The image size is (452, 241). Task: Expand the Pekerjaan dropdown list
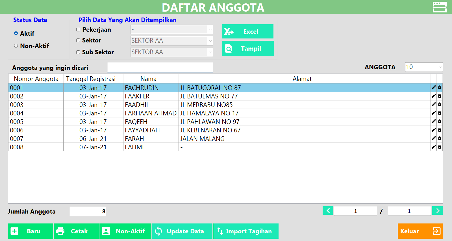[210, 29]
